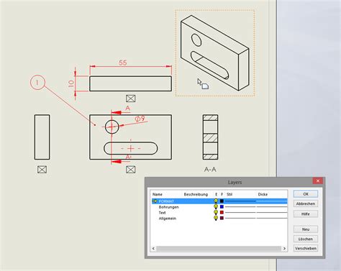Select the 55 width dimension
Screen dimensions: 341x271
pos(123,63)
